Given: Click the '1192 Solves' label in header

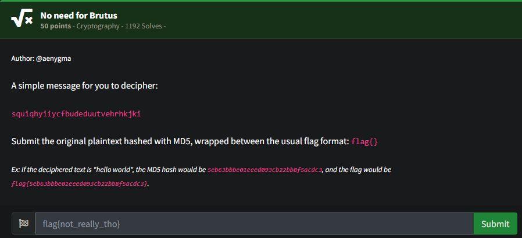Looking at the screenshot, I should (143, 26).
